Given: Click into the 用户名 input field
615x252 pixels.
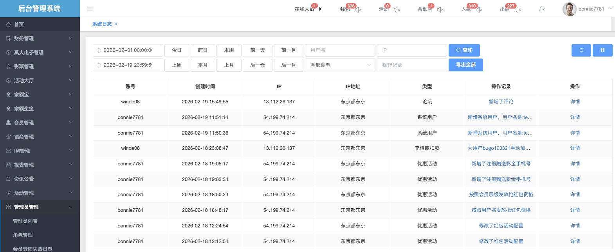Looking at the screenshot, I should (x=340, y=50).
